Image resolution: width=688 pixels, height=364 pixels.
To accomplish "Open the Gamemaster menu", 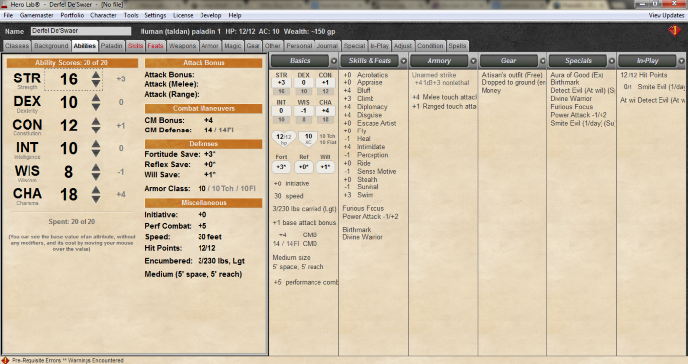I will (x=36, y=15).
